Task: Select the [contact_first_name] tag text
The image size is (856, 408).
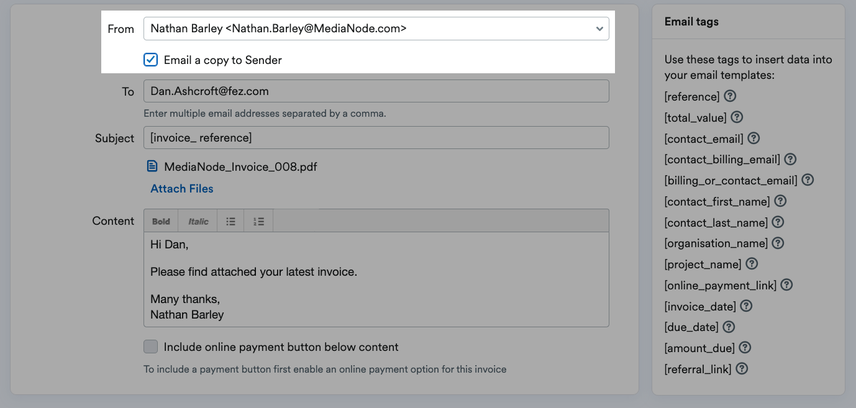Action: click(717, 202)
